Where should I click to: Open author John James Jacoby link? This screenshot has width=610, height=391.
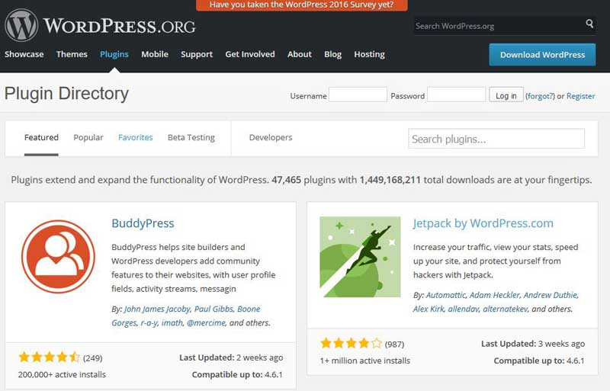(157, 309)
